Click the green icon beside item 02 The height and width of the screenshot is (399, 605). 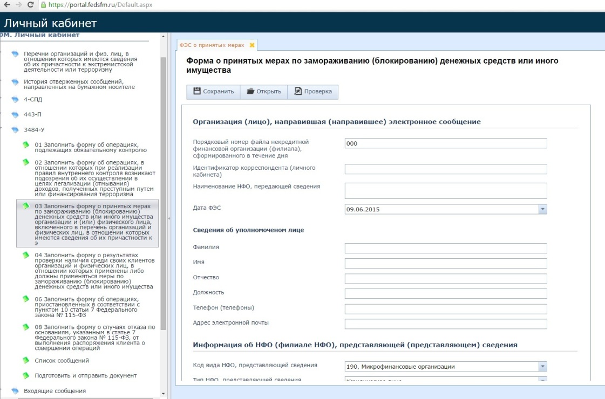coord(26,162)
